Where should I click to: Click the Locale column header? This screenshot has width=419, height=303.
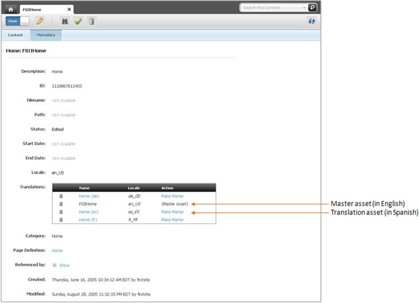click(x=134, y=188)
